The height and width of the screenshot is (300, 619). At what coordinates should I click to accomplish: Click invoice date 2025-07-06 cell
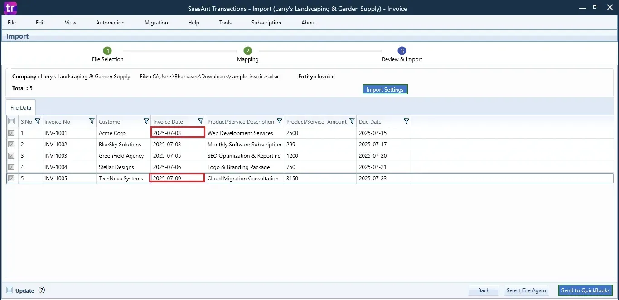tap(178, 167)
